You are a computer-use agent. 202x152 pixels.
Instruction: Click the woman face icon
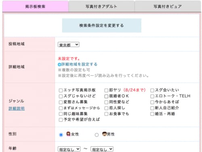pyautogui.click(x=68, y=134)
